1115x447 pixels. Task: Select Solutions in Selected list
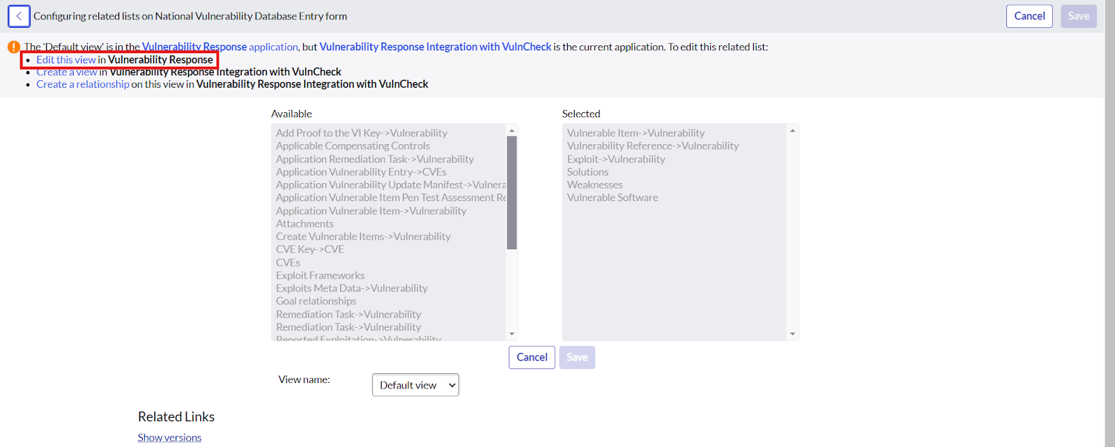587,172
